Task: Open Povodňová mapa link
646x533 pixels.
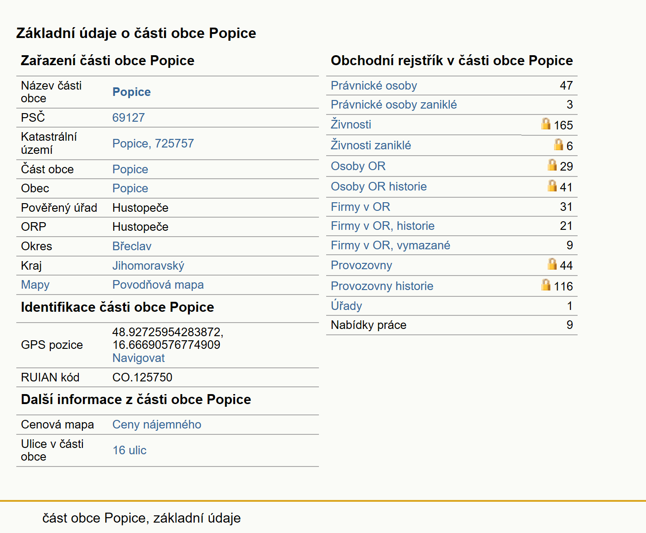Action: (x=158, y=285)
